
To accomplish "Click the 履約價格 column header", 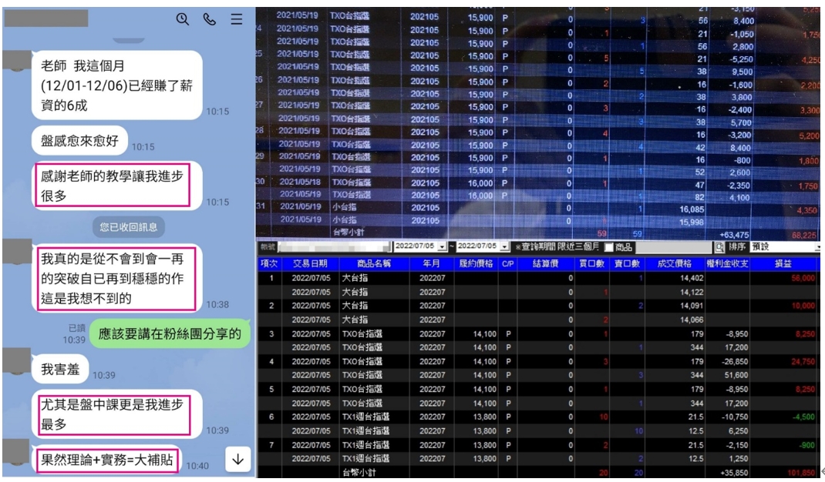I will click(x=474, y=263).
